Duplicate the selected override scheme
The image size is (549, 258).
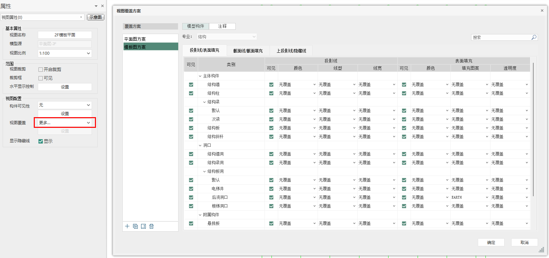tap(135, 226)
